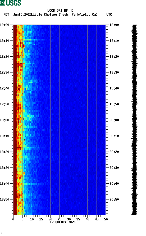The image size is (146, 236).
Task: Click the 13:40 PDT time label
Action: (x=4, y=184)
